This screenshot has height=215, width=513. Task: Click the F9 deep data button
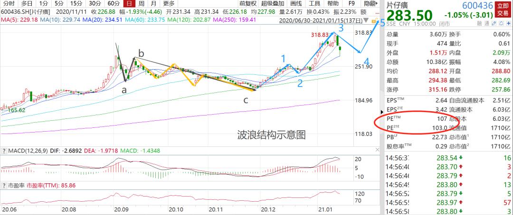coord(351,4)
